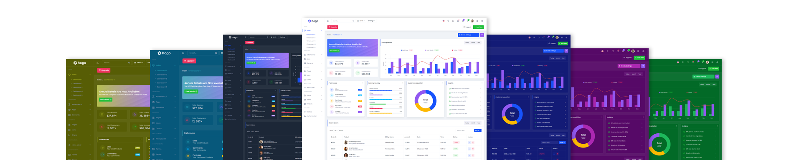Click the Support link in the white window

pyautogui.click(x=467, y=27)
